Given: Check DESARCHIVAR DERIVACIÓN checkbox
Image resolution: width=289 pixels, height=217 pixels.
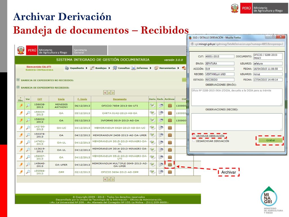Looking at the screenshot, I should 194,141.
